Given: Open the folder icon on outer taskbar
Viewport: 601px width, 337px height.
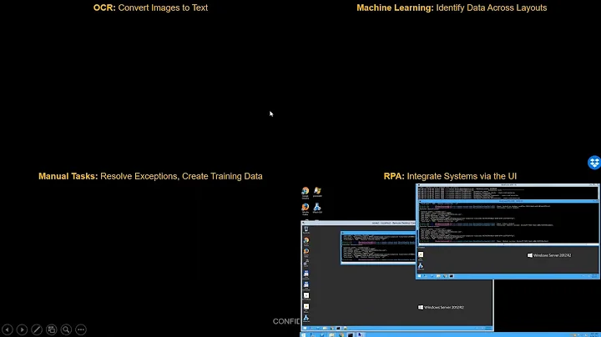Looking at the screenshot, I should tap(331, 334).
